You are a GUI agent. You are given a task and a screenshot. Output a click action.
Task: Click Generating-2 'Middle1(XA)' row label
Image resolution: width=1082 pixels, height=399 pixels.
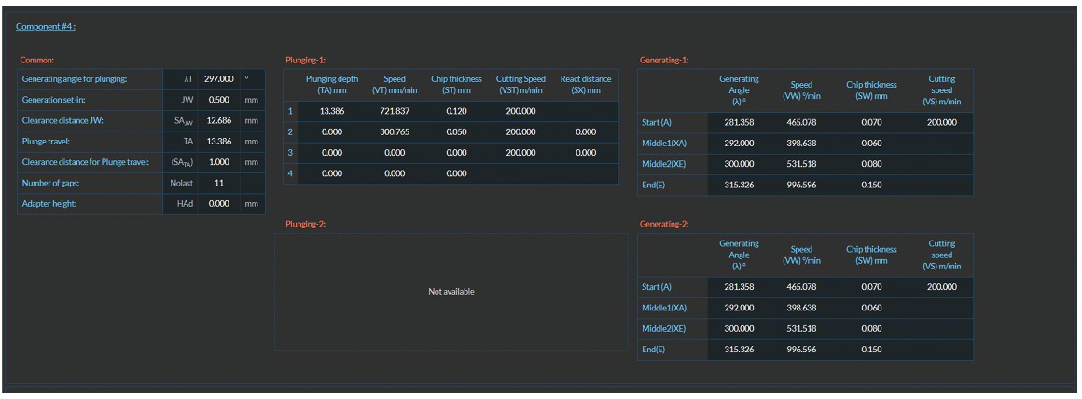(664, 308)
